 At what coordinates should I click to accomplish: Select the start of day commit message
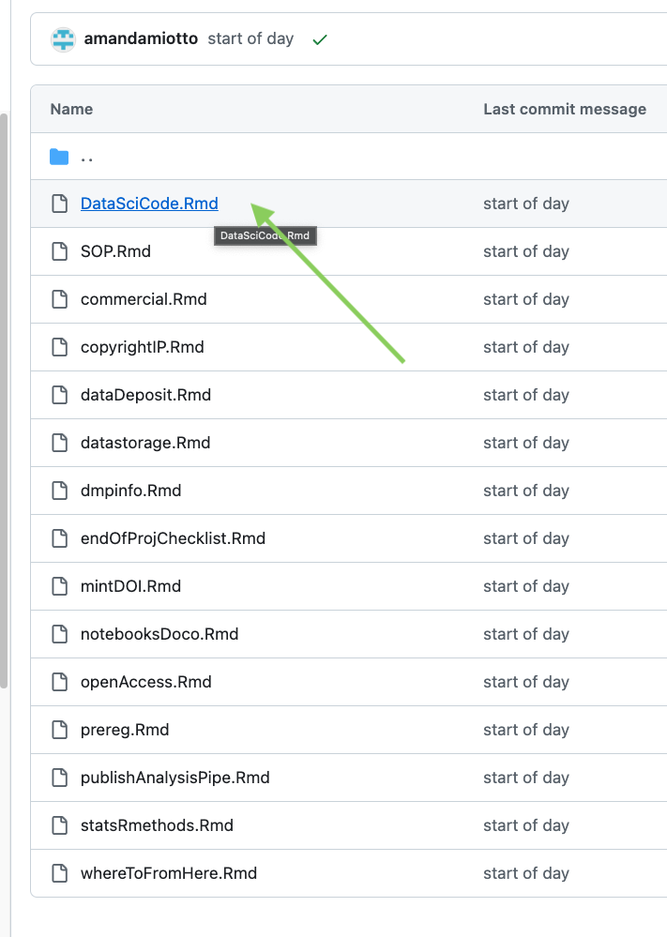(250, 38)
